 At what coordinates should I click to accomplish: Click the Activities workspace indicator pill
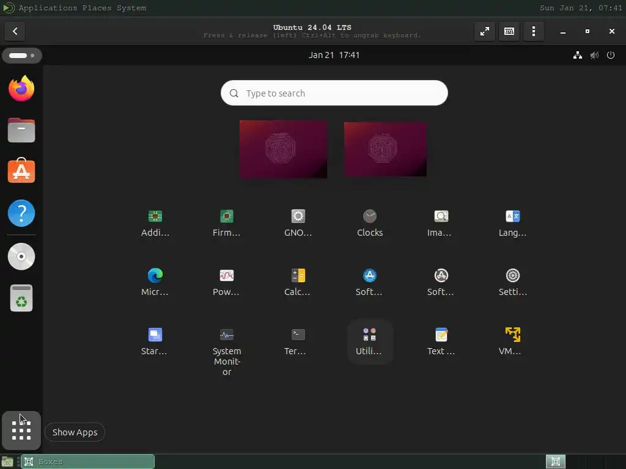pos(21,56)
